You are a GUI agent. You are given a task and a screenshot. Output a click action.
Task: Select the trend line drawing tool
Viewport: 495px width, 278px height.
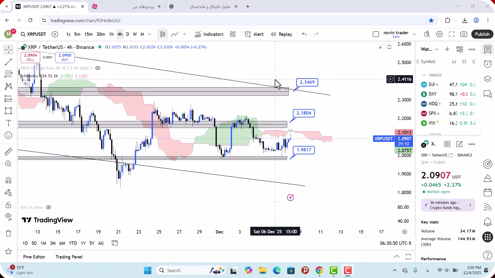[8, 62]
